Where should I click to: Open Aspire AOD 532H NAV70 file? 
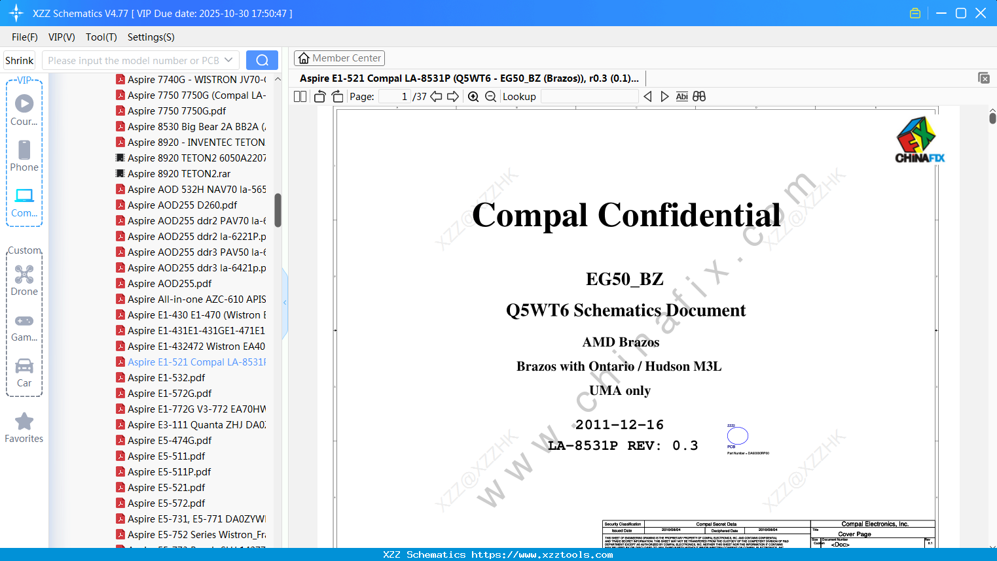[x=191, y=190]
